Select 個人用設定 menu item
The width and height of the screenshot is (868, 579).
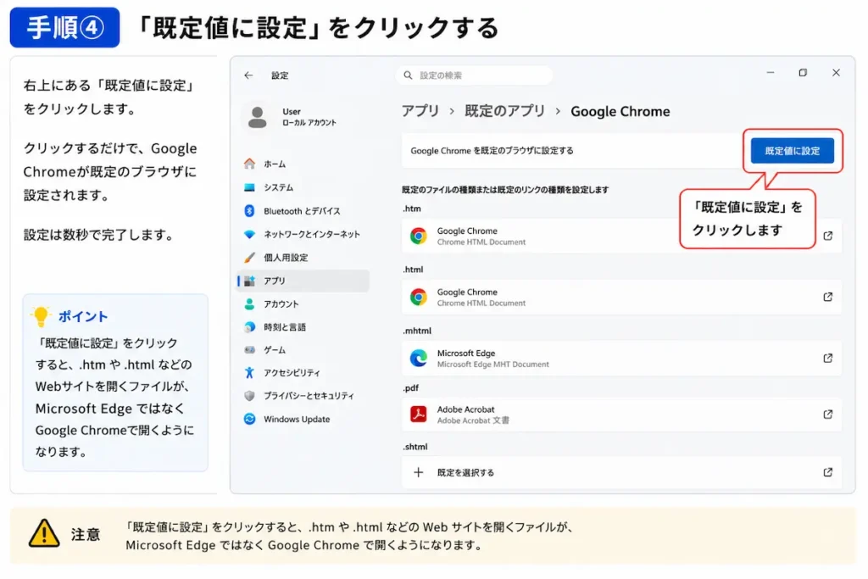point(286,258)
